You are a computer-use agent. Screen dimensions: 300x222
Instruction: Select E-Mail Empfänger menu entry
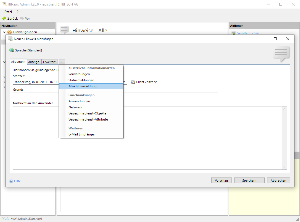click(x=81, y=134)
